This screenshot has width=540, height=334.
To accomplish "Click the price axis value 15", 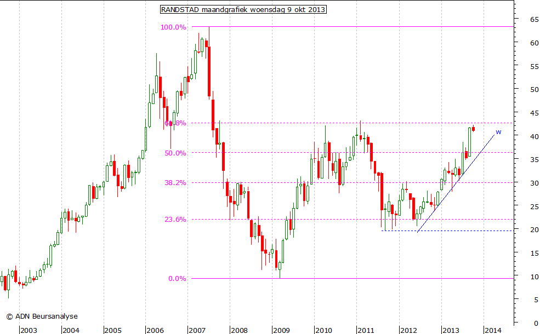I will pyautogui.click(x=534, y=253).
